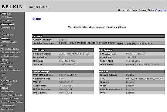
Task: Switch language to 한국어
Action: click(148, 44)
